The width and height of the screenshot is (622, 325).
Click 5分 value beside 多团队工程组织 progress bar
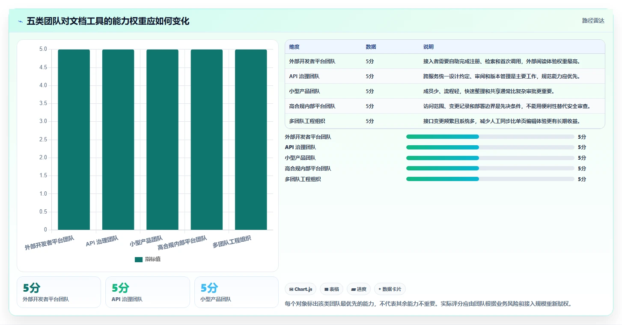[x=582, y=179]
